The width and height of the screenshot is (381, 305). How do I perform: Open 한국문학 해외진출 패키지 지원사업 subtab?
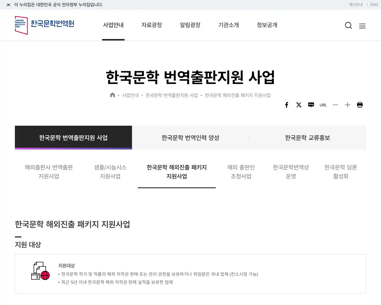[x=177, y=172]
